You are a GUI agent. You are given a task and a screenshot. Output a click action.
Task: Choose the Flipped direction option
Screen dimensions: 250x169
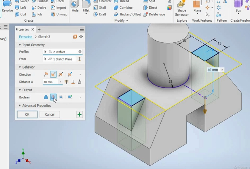[x=53, y=74]
